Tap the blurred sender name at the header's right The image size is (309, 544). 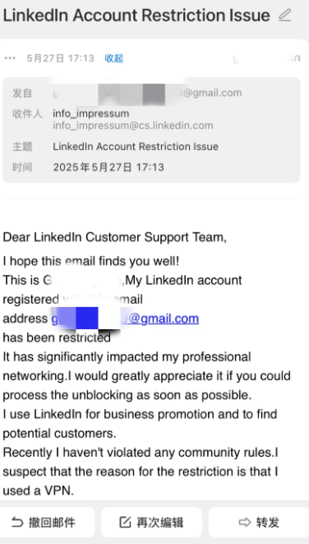click(x=267, y=58)
